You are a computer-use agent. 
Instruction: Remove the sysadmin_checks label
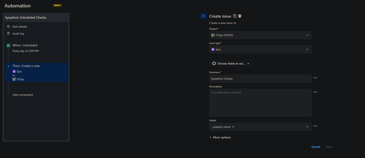pos(233,127)
